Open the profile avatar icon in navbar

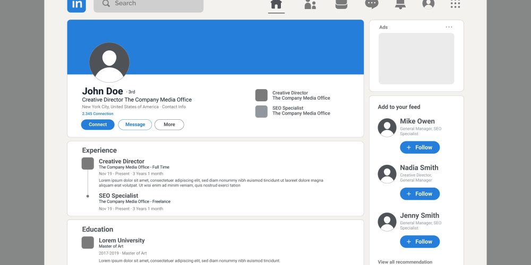[x=429, y=4]
